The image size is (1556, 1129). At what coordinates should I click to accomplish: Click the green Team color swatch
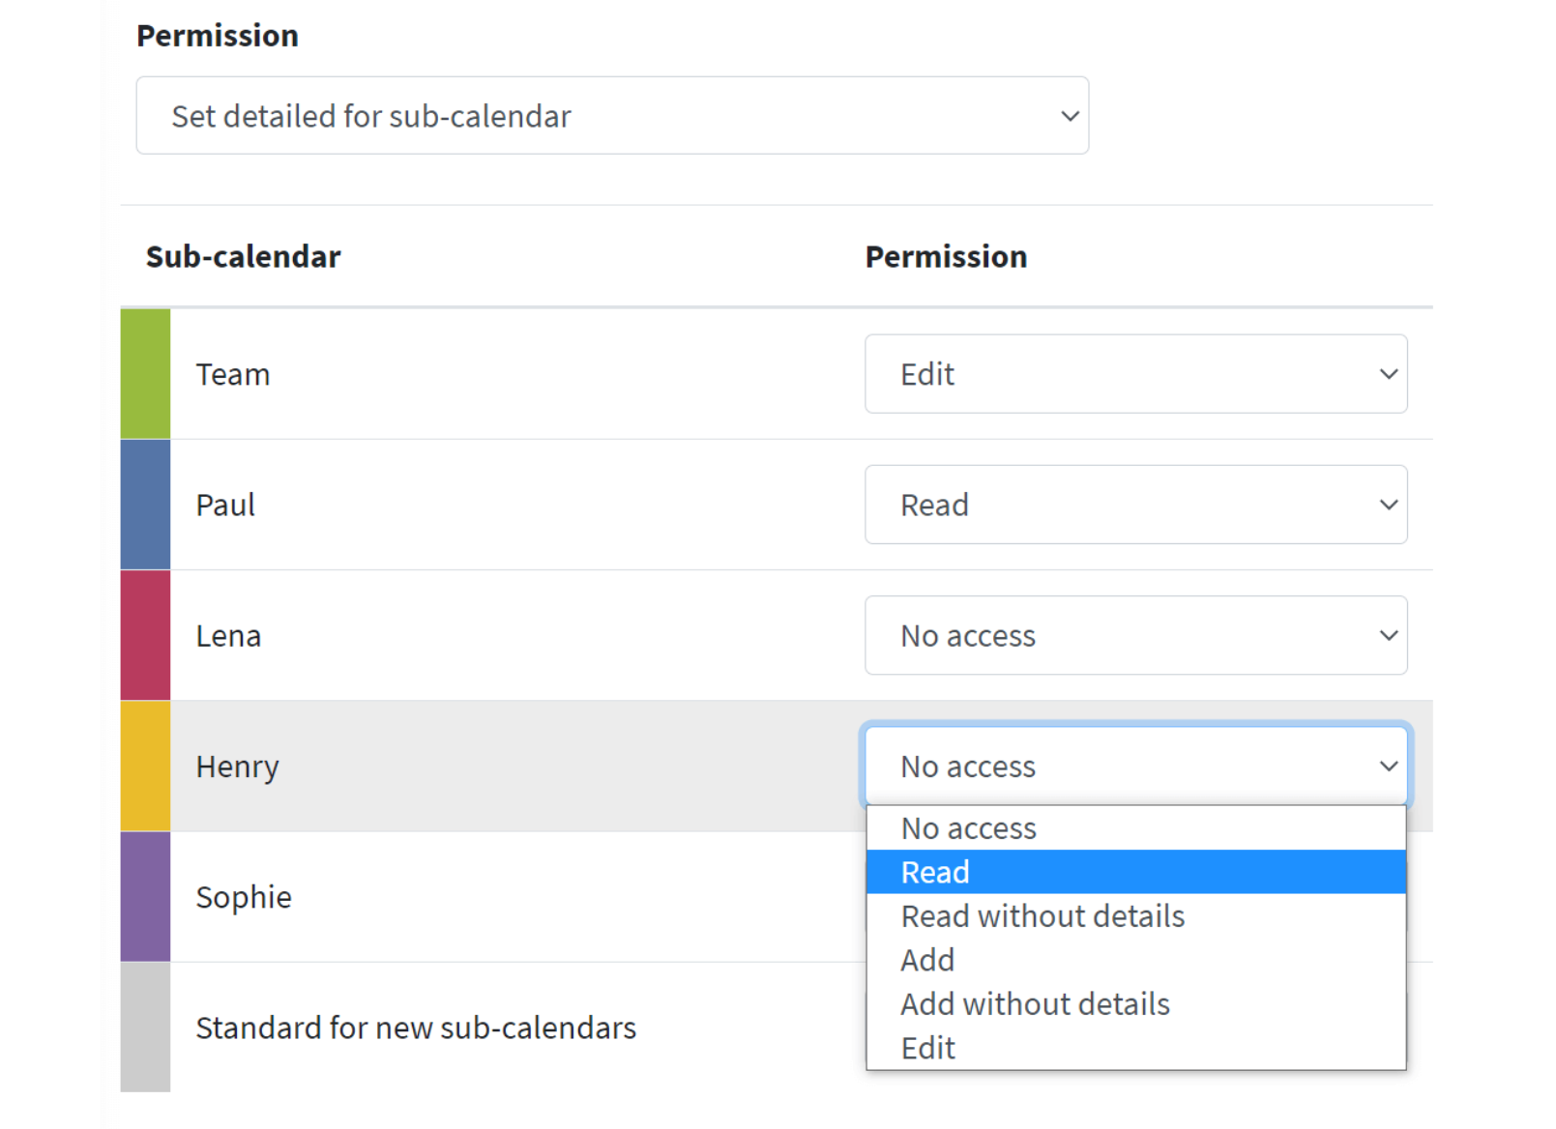145,374
